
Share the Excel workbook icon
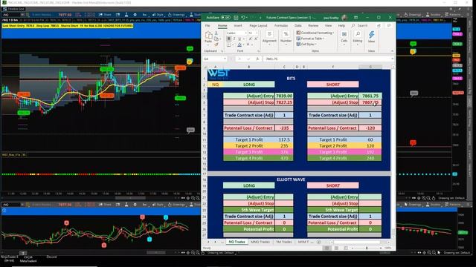(x=379, y=26)
